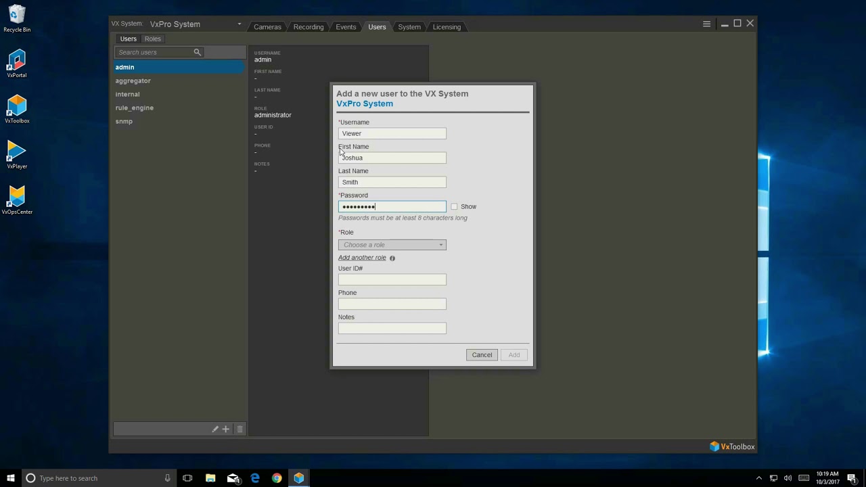The height and width of the screenshot is (487, 866).
Task: Click the Username input field
Action: [x=392, y=133]
